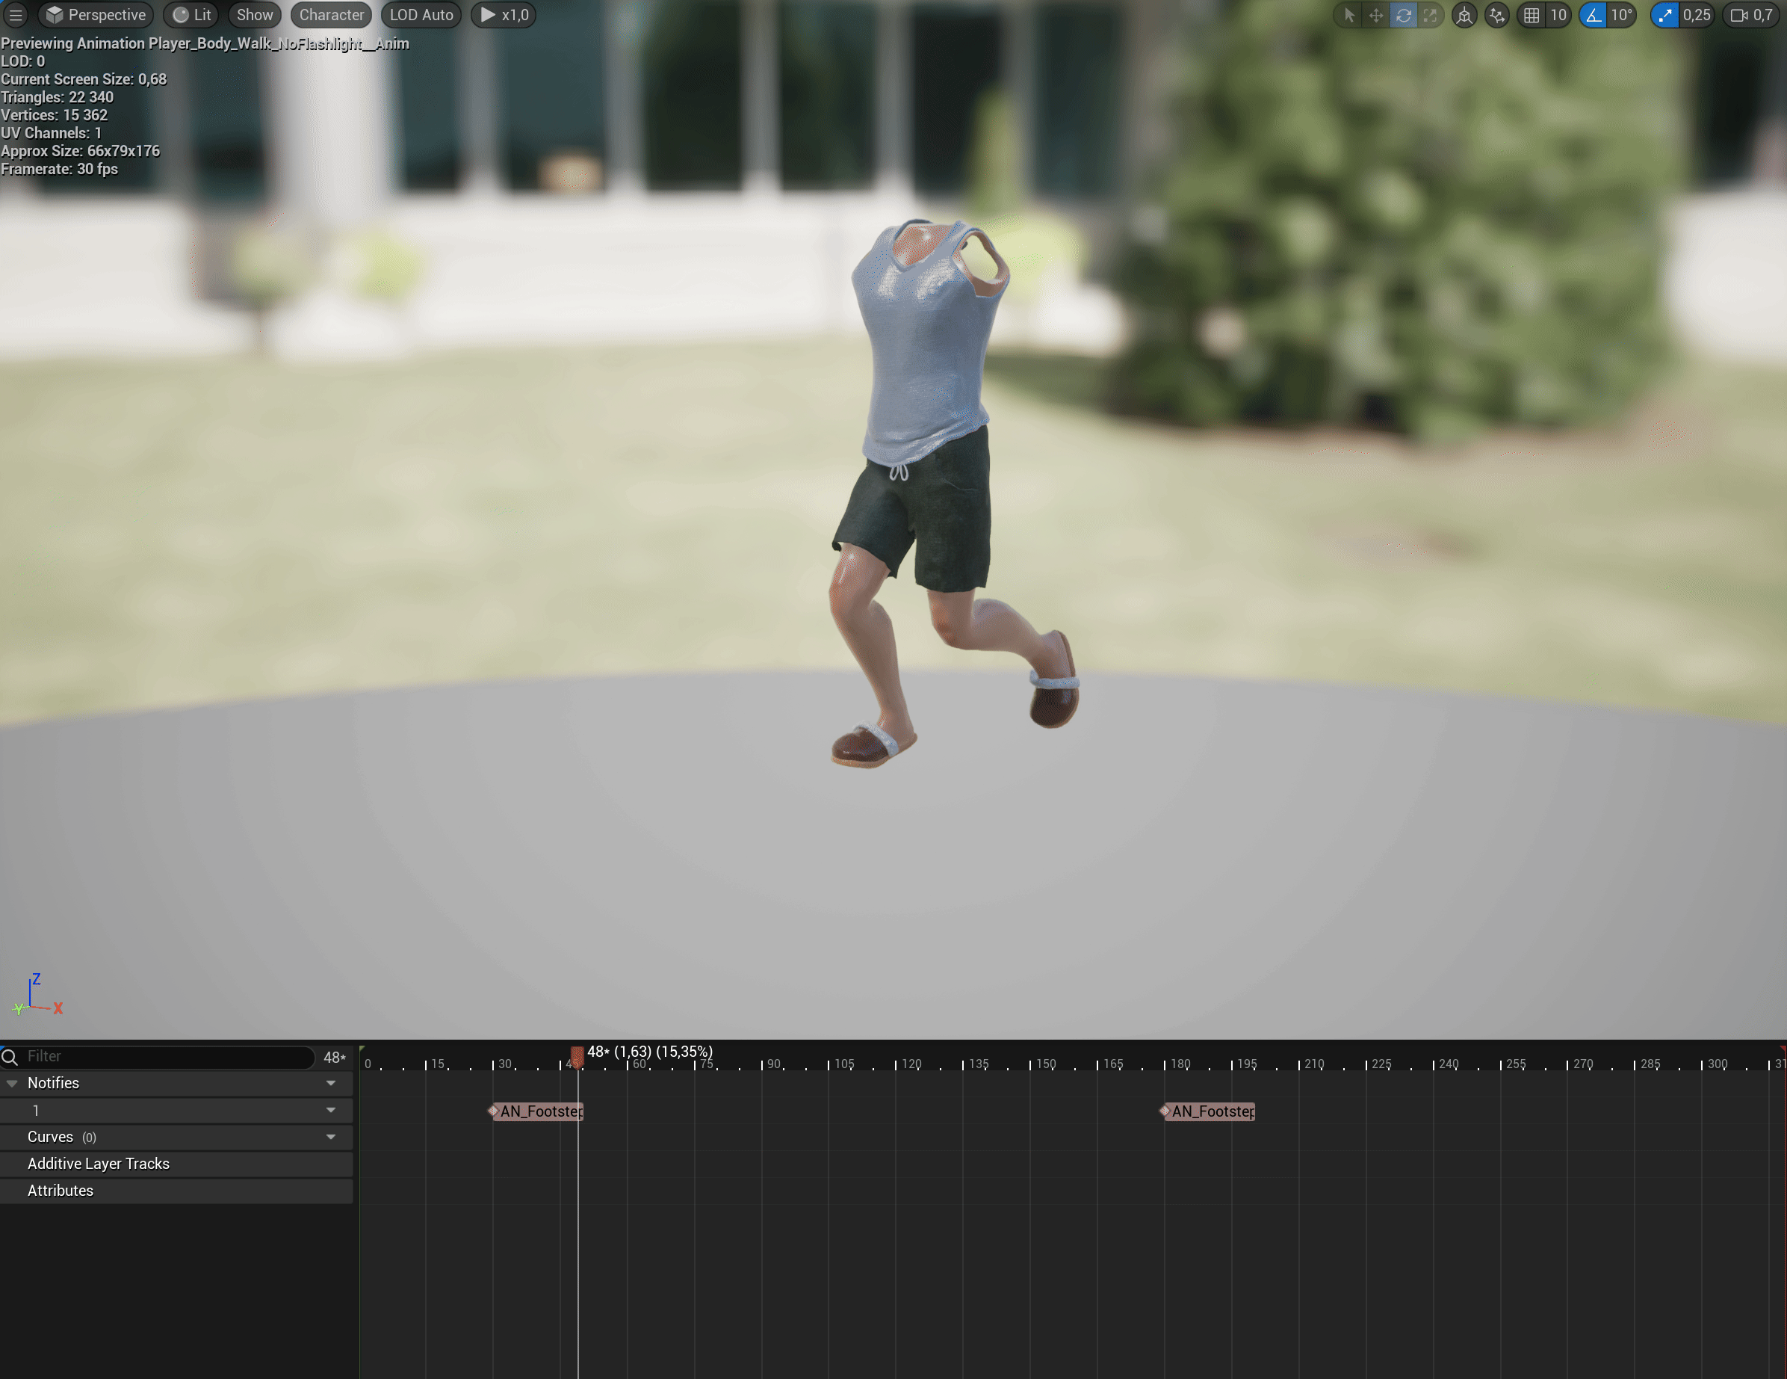Open the Notifies track dropdown arrow
This screenshot has width=1787, height=1379.
point(330,1083)
